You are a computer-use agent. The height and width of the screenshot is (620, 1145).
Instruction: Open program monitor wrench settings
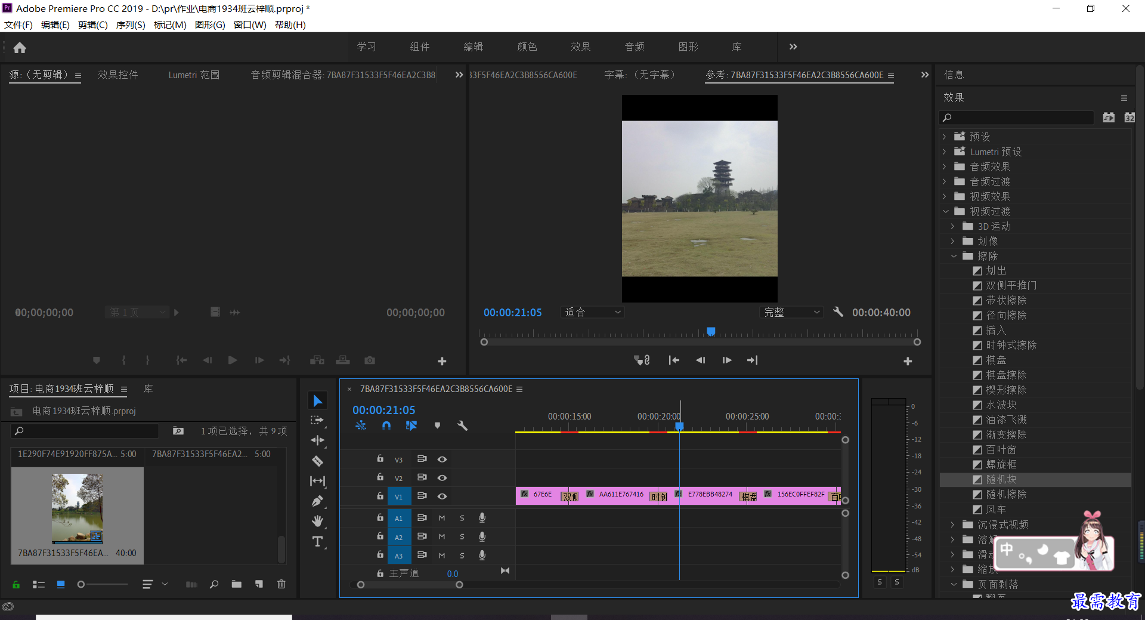pyautogui.click(x=838, y=311)
